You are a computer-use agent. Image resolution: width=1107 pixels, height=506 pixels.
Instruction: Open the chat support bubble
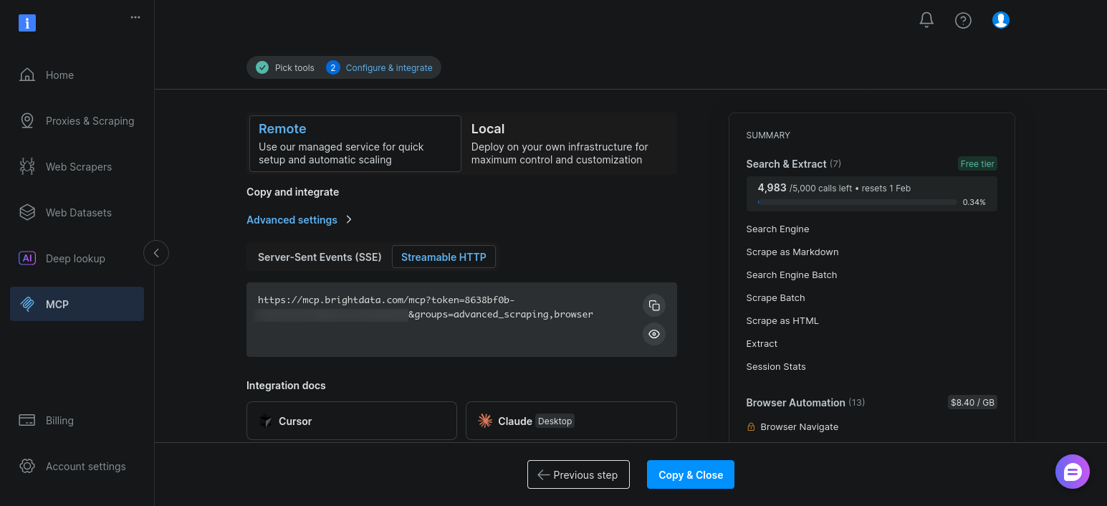click(x=1072, y=472)
